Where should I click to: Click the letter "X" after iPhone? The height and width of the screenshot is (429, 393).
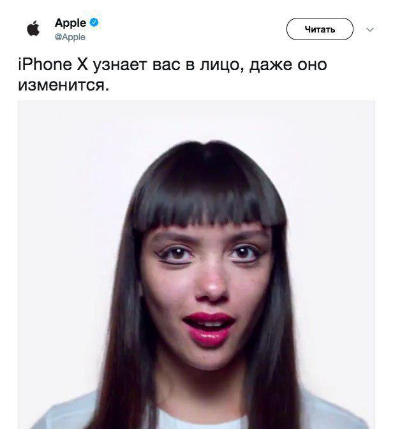click(x=82, y=64)
